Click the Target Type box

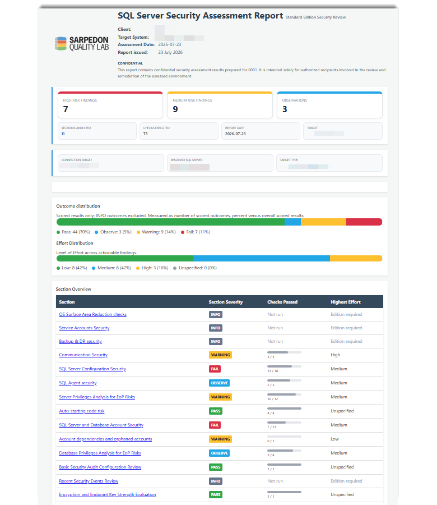(x=329, y=163)
